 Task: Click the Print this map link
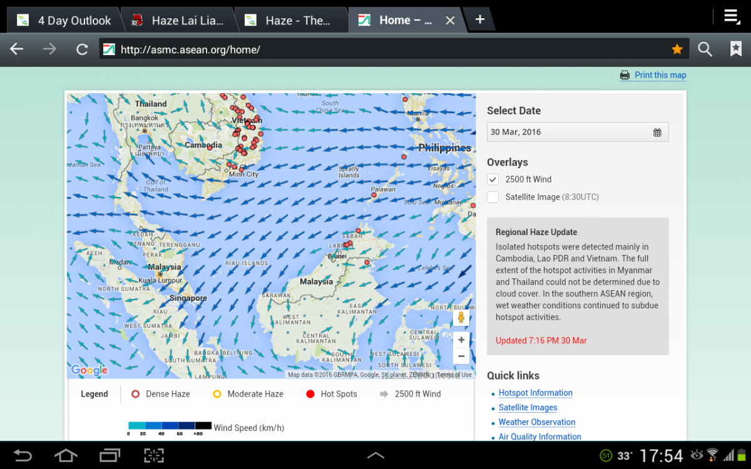click(660, 75)
